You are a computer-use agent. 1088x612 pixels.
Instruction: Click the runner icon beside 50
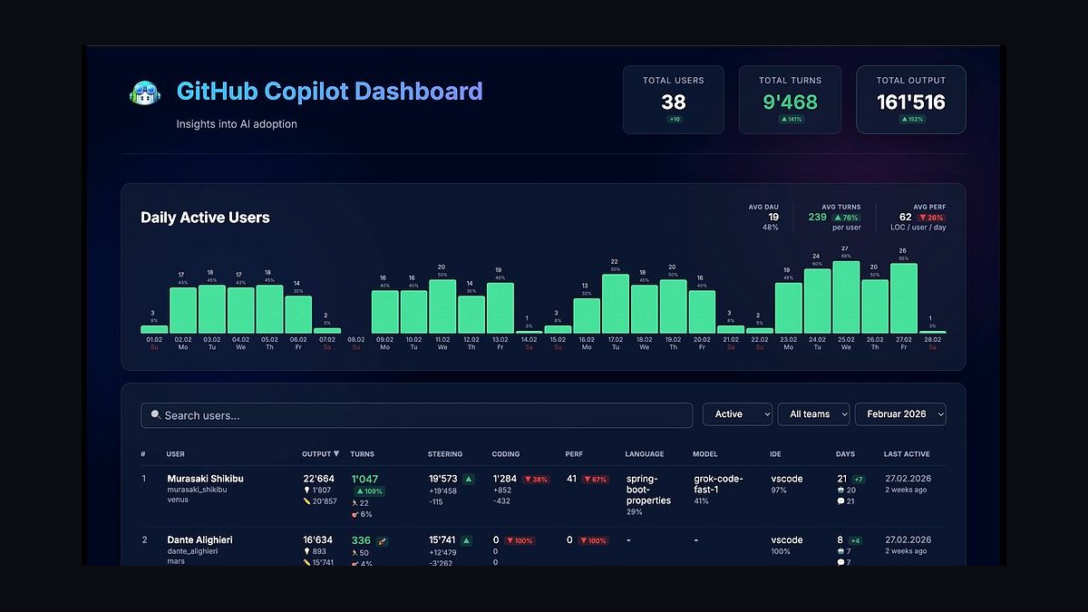pyautogui.click(x=355, y=553)
